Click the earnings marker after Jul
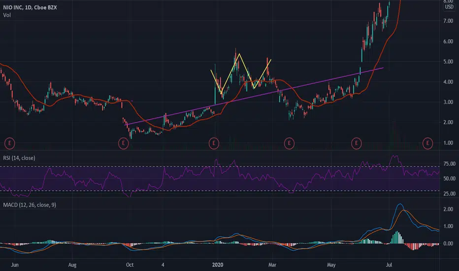459x271 pixels. pyautogui.click(x=427, y=143)
